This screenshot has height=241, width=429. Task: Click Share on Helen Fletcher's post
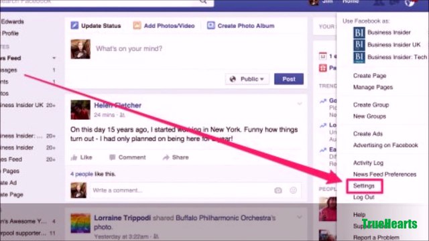coord(180,157)
